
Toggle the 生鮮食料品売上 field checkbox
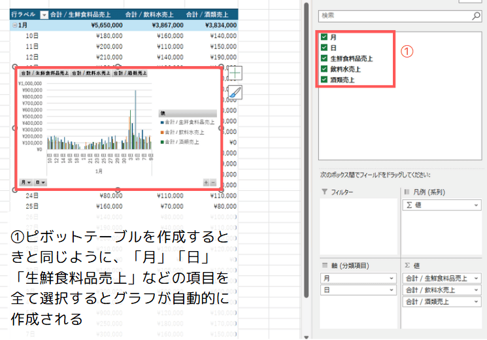click(324, 58)
